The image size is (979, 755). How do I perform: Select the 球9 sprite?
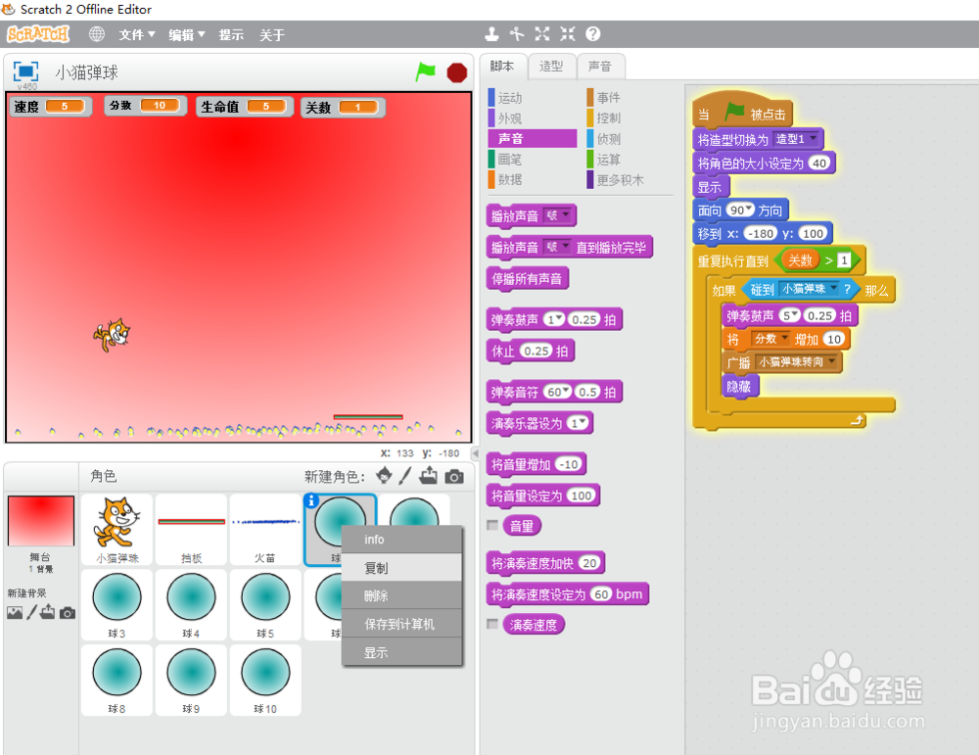pyautogui.click(x=191, y=680)
